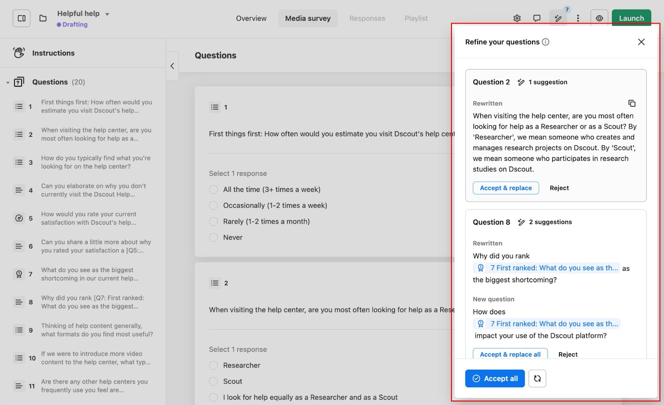
Task: Click the magic wand refine icon
Action: coord(558,18)
